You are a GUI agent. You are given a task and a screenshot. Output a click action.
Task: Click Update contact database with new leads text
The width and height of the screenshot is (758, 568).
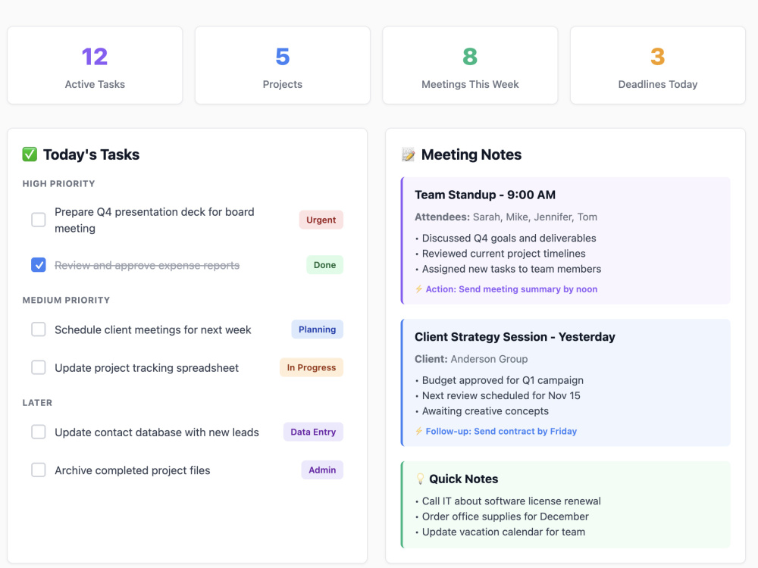tap(157, 432)
